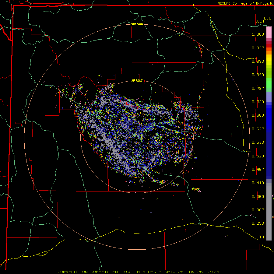Select legend value 0.360
Viewport: 274px width, 274px height.
point(258,197)
